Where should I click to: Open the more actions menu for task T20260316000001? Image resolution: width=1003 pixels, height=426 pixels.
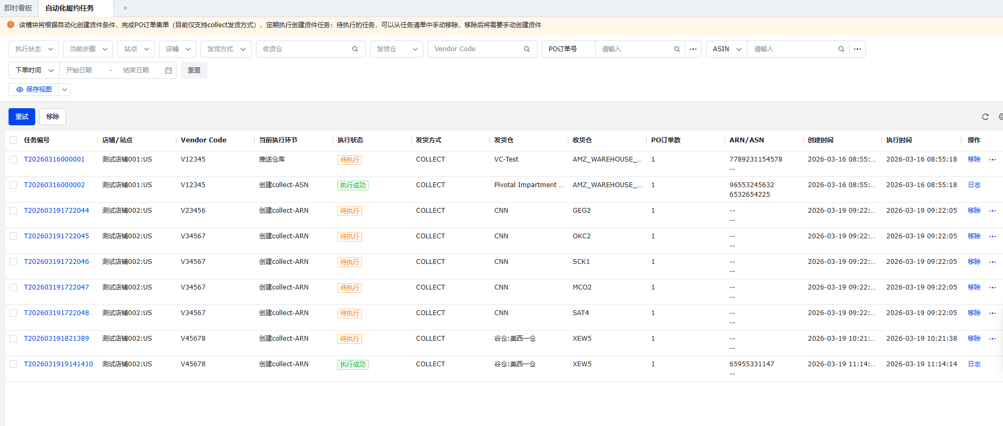click(992, 159)
